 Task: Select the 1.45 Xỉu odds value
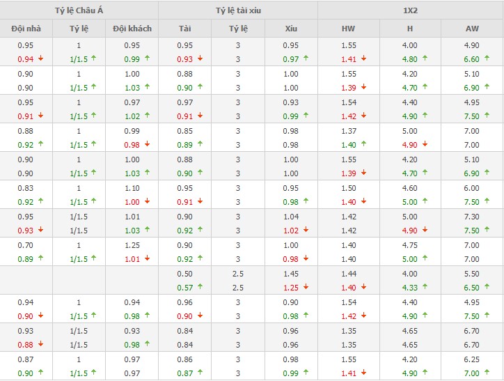tap(291, 274)
